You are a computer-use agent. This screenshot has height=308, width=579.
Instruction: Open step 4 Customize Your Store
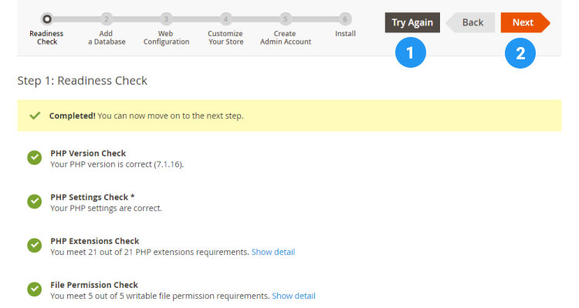pyautogui.click(x=225, y=18)
